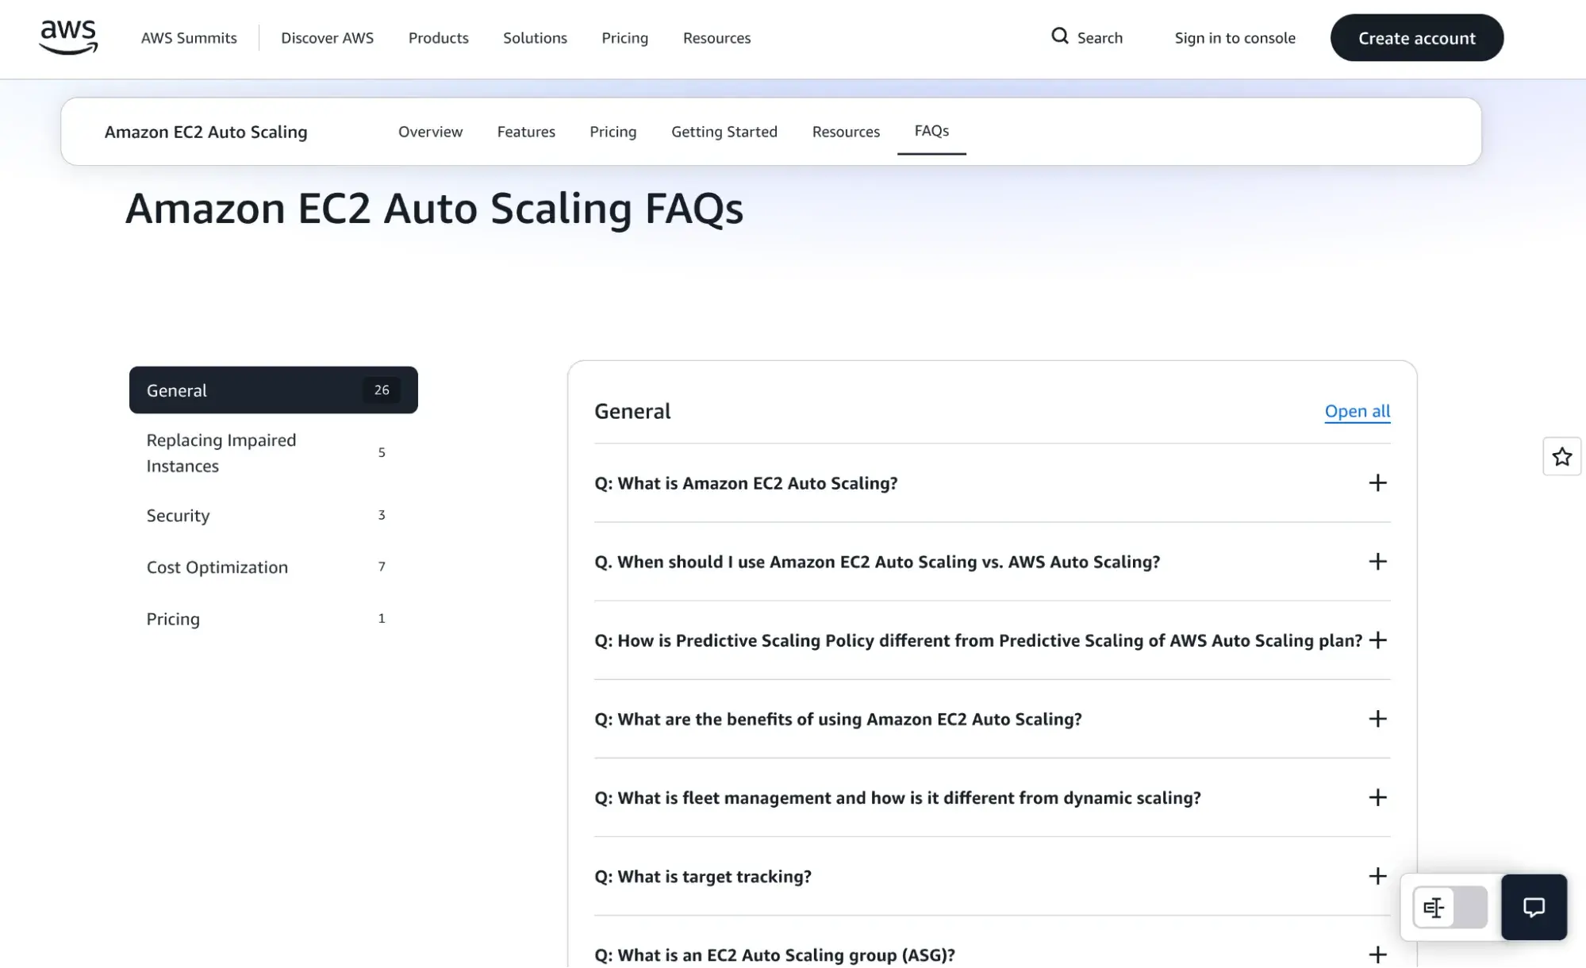Toggle the reading mode switch

click(x=1450, y=907)
